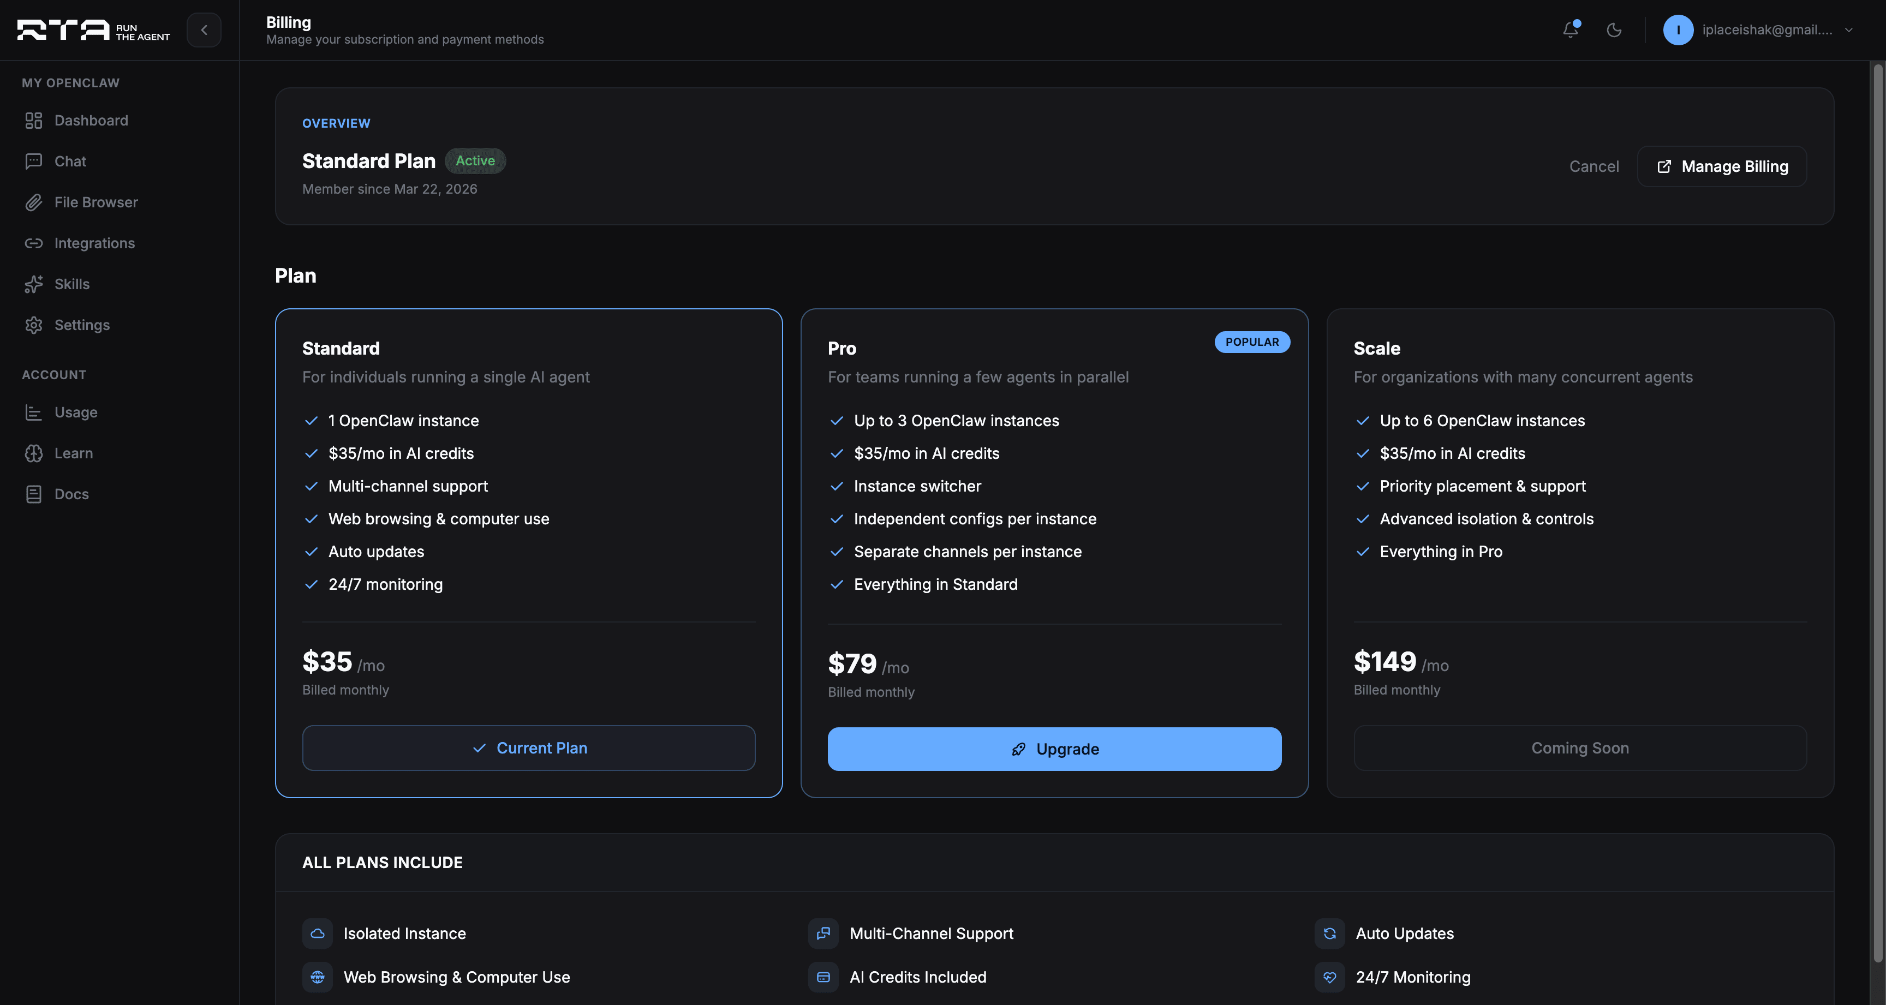Click the "$79 /mo" price on Pro
Image resolution: width=1886 pixels, height=1005 pixels.
(868, 665)
